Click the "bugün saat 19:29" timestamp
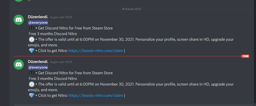Viewport: 256px width, 106px height. coord(61,62)
